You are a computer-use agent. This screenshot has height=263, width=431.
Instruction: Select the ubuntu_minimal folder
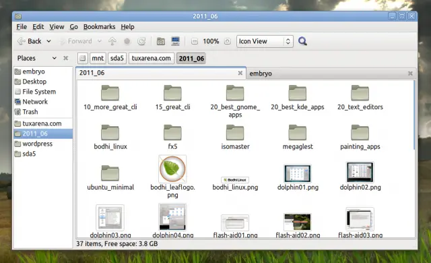(x=110, y=178)
